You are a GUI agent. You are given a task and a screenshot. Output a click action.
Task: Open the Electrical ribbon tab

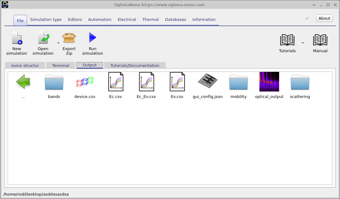[x=127, y=19]
